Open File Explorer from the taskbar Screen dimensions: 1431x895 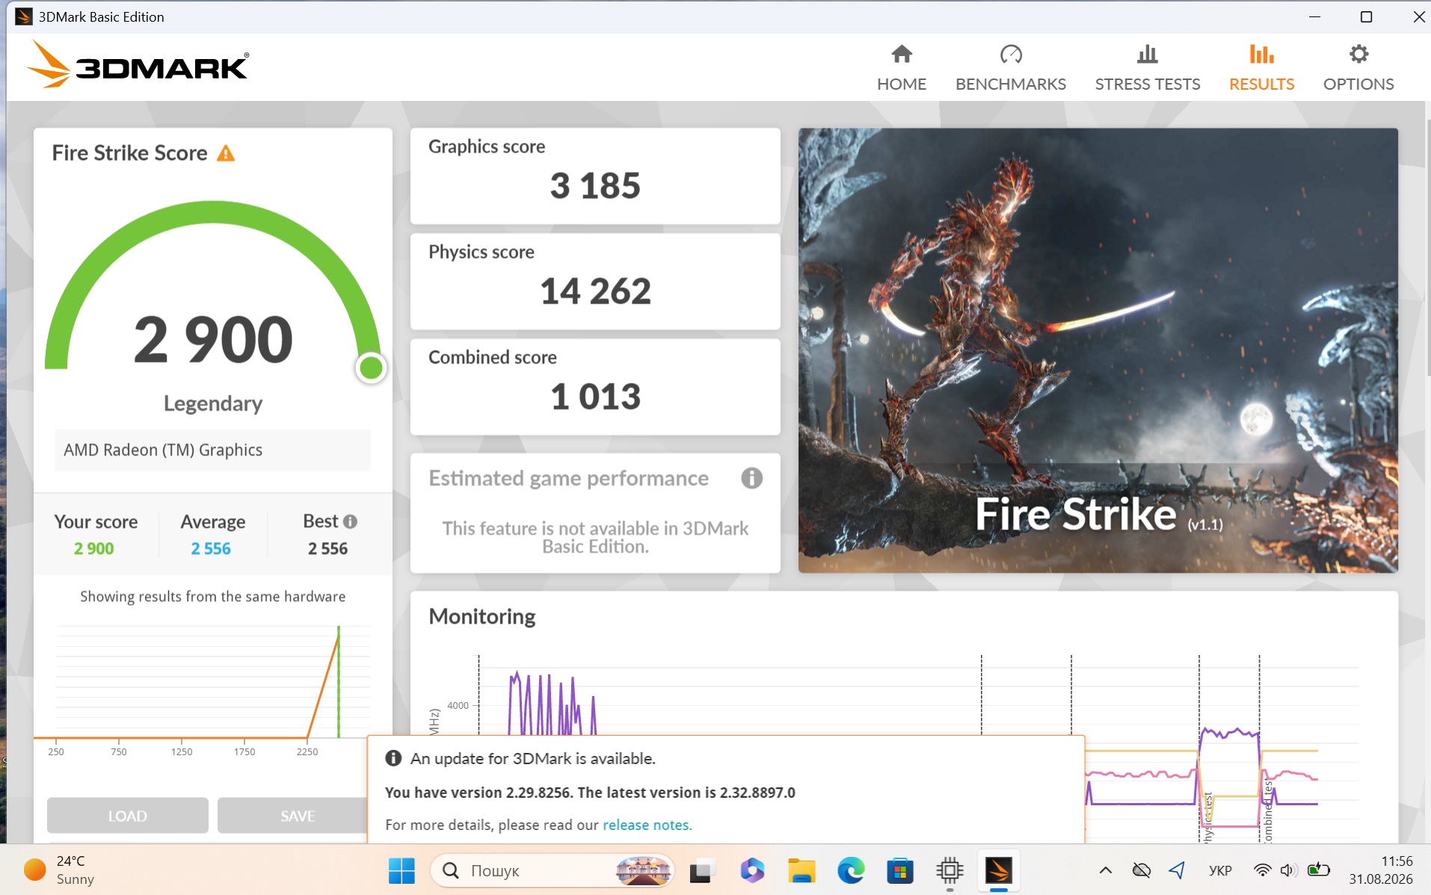801,870
